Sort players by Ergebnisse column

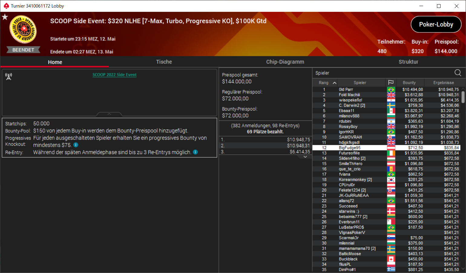point(443,83)
